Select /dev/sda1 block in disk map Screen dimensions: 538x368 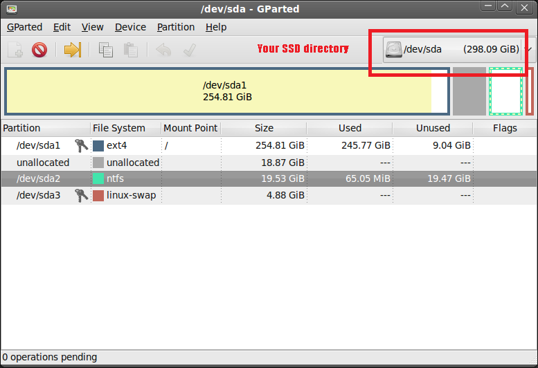(x=227, y=91)
